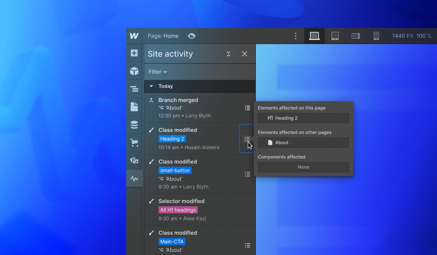The image size is (437, 255).
Task: Select About page in affected pages
Action: pos(303,143)
